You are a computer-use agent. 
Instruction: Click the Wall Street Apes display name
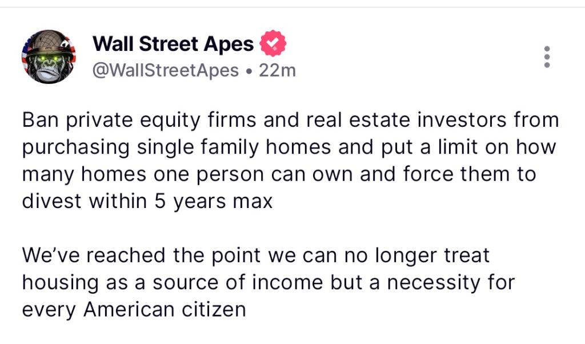click(173, 43)
